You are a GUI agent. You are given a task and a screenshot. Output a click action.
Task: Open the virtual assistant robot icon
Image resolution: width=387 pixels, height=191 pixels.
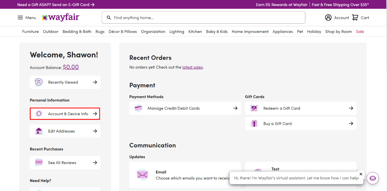point(373,178)
